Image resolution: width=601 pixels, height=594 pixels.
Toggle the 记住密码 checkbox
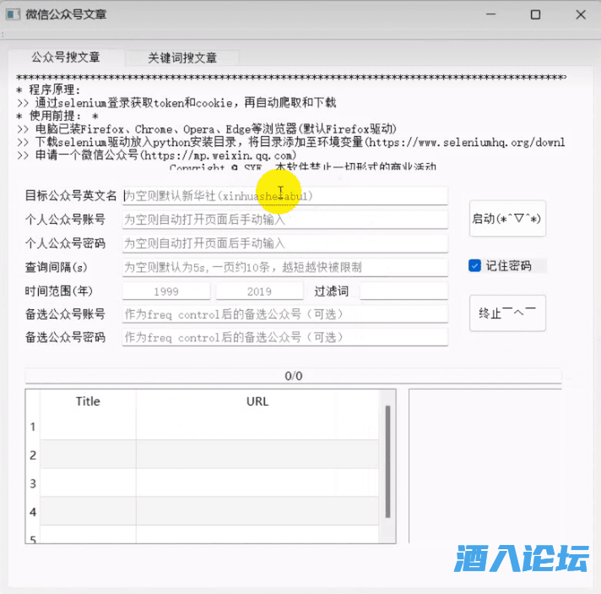pyautogui.click(x=475, y=265)
